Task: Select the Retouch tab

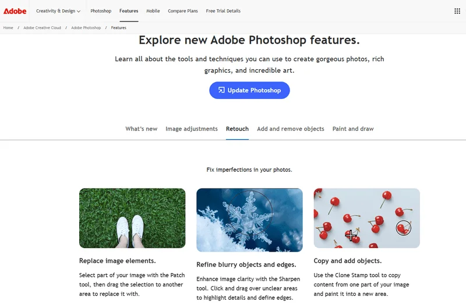Action: click(x=237, y=129)
